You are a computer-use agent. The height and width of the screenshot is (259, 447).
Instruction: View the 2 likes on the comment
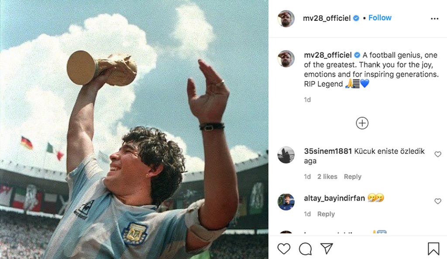pyautogui.click(x=327, y=177)
